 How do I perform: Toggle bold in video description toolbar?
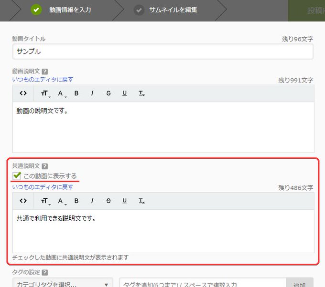click(76, 93)
